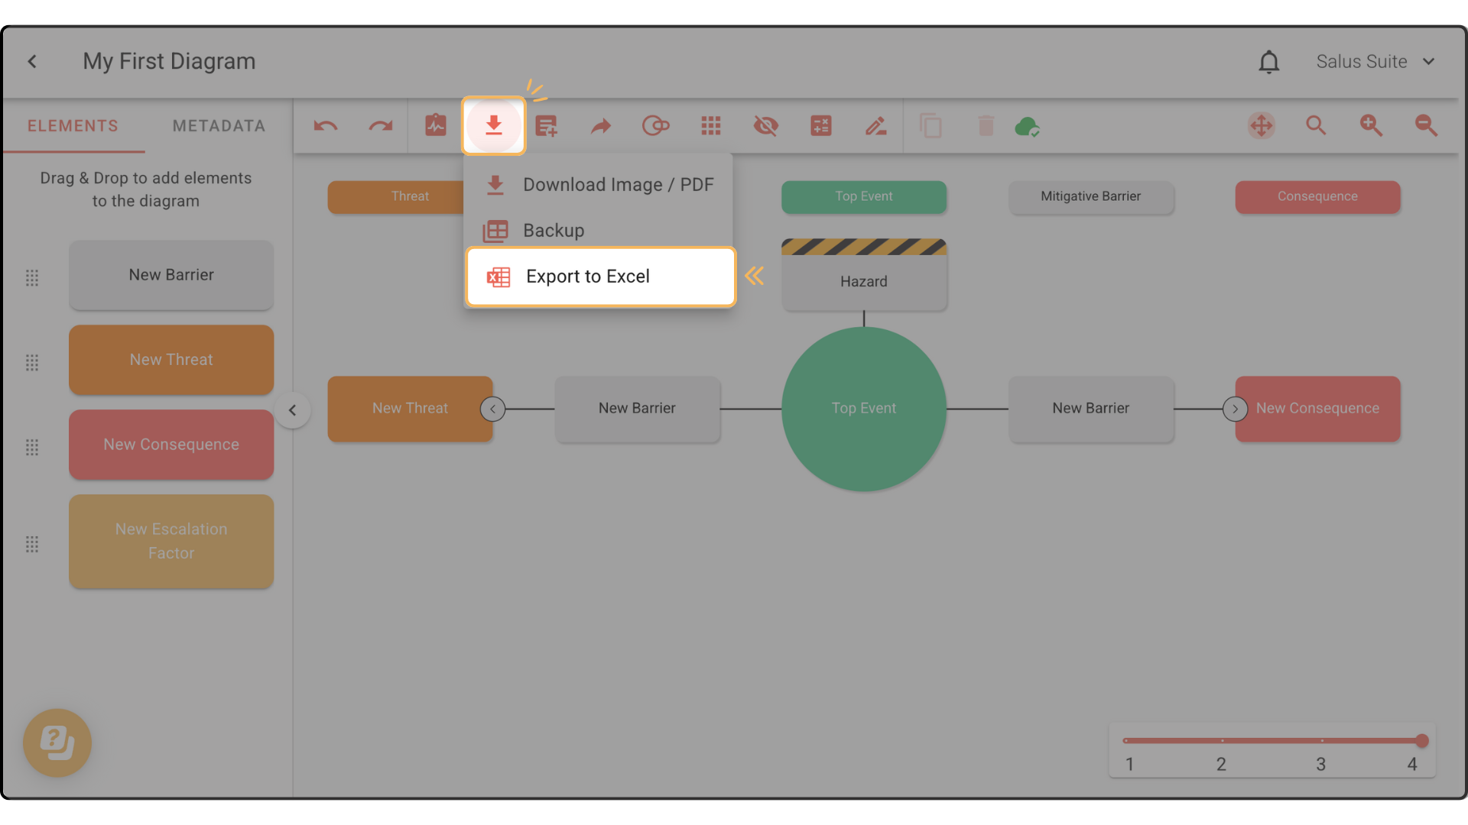Open the diagram download options icon
Image resolution: width=1468 pixels, height=825 pixels.
(x=494, y=126)
